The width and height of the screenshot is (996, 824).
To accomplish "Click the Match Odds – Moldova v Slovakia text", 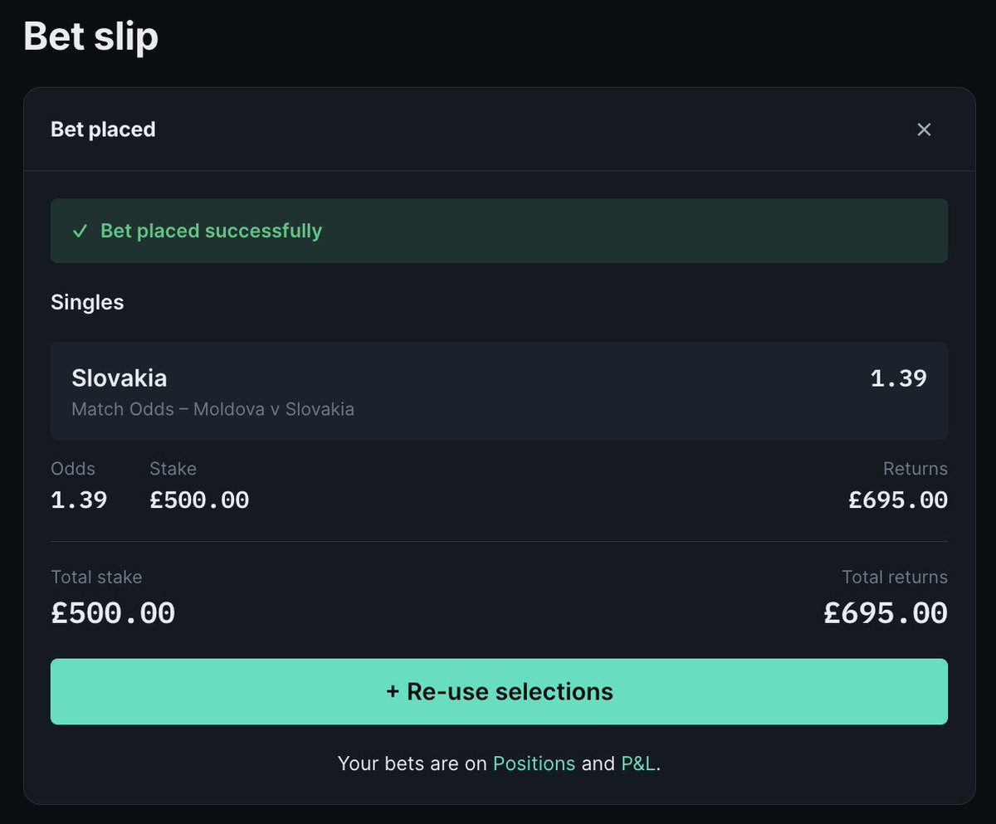I will pyautogui.click(x=213, y=409).
